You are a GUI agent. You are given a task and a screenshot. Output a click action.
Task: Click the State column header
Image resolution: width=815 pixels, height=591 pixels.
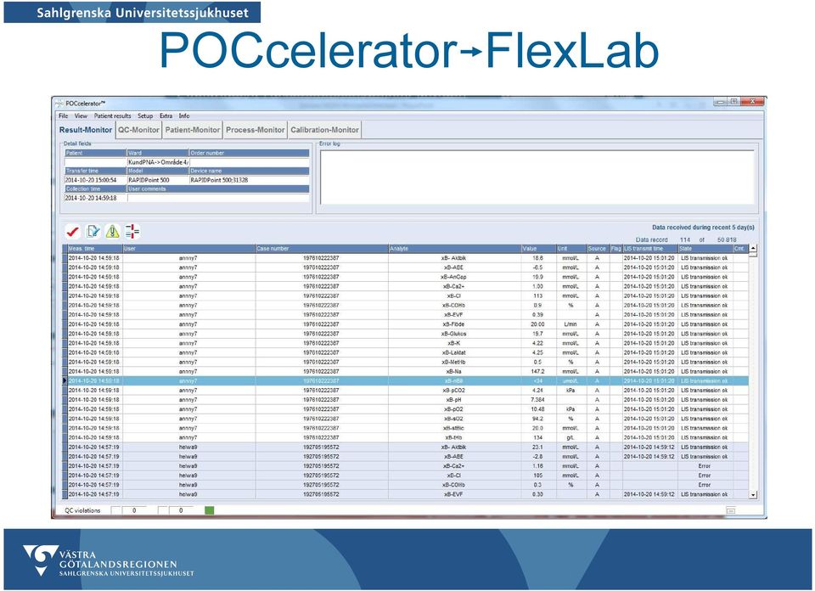tap(705, 249)
